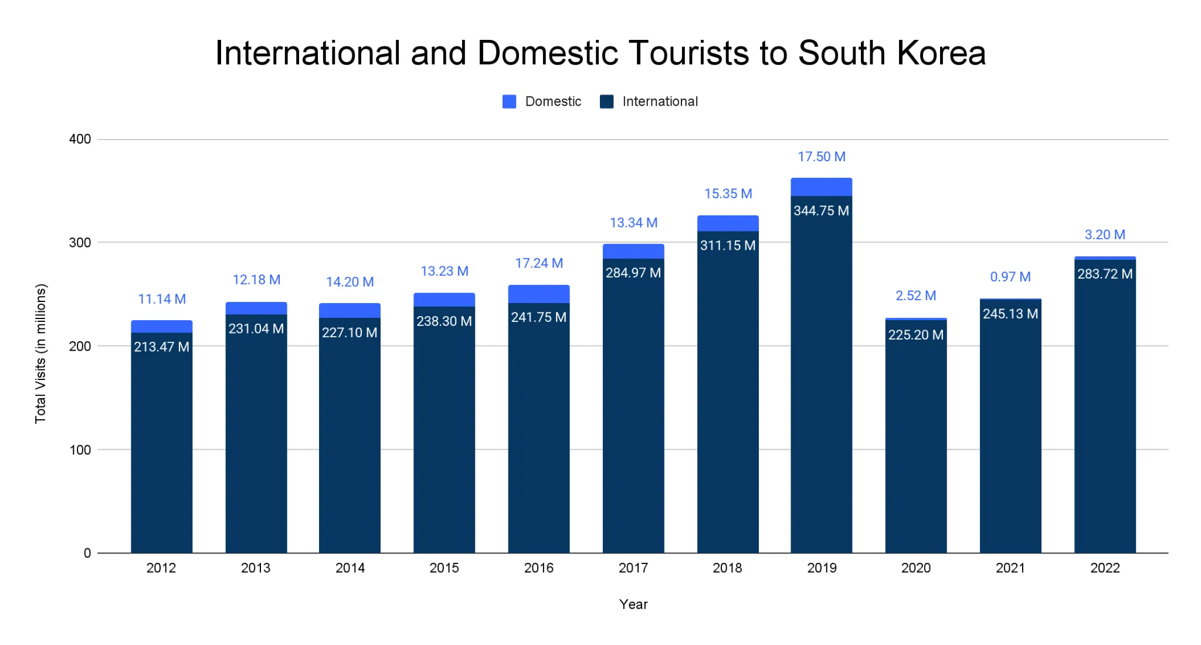Click the 231.04 M bar label
1201x645 pixels.
(x=256, y=329)
